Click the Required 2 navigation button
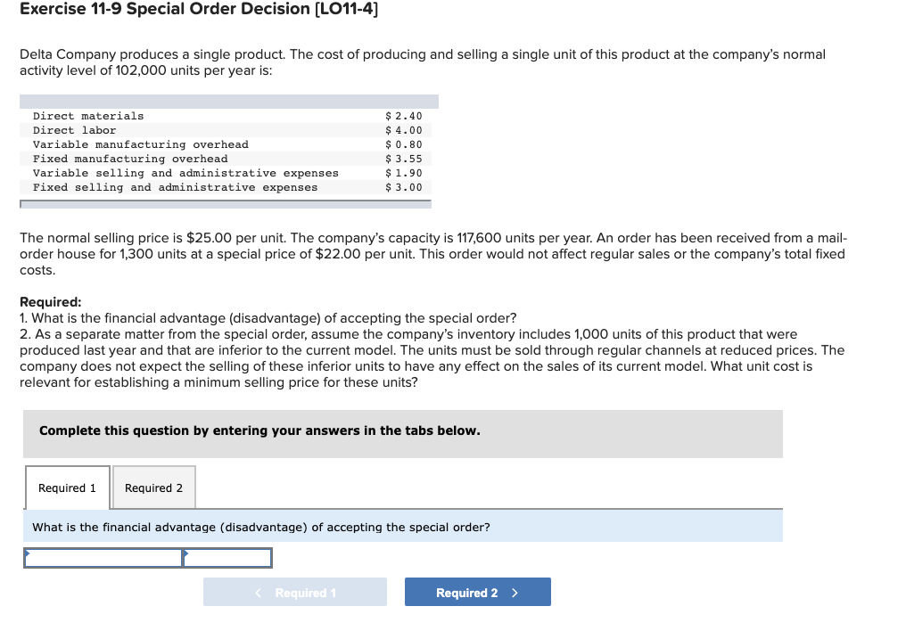Viewport: 906px width, 631px height. 477,591
